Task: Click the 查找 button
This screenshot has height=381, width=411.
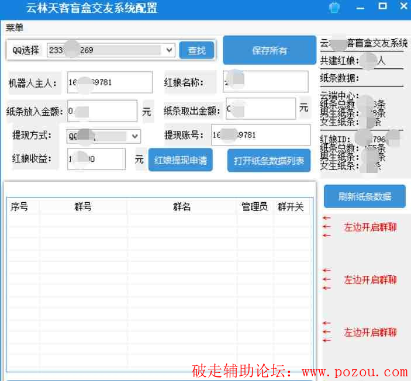Action: [196, 51]
